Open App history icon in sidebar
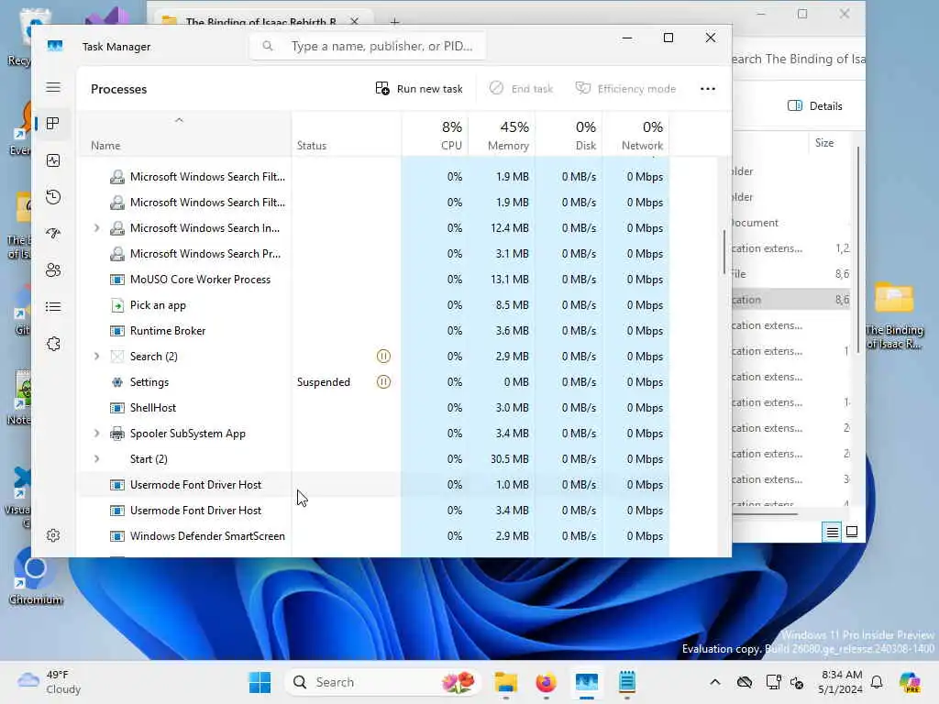939x704 pixels. click(x=53, y=197)
